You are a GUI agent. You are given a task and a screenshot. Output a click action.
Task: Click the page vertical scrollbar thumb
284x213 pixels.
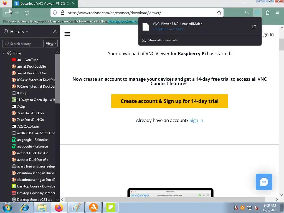click(282, 45)
